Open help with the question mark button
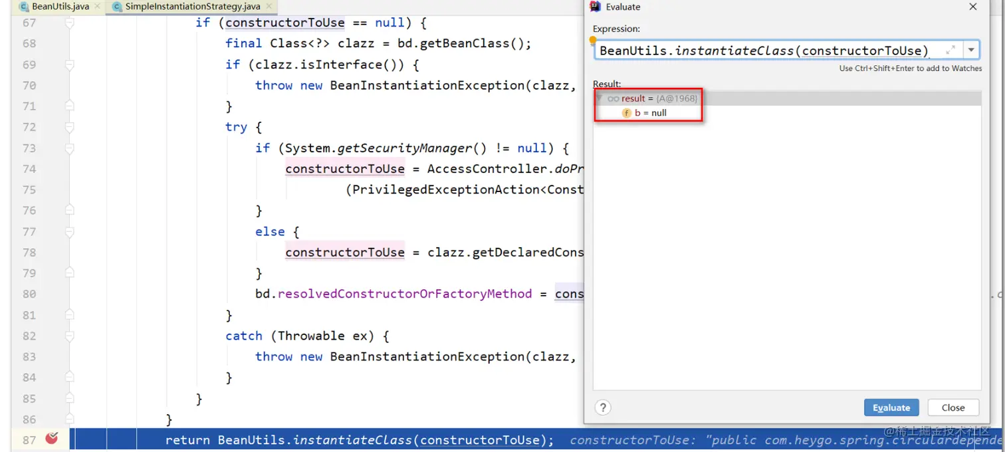Screen dimensions: 1005x452 click(x=602, y=407)
